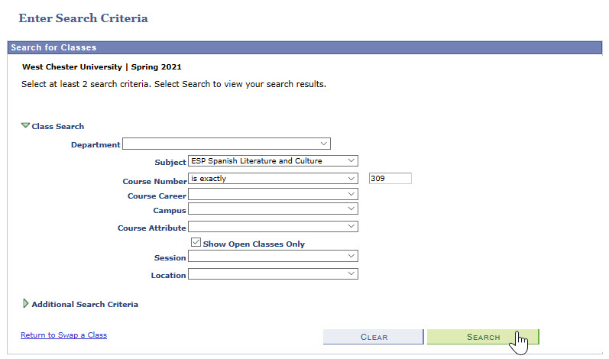
Task: Open the Campus dropdown
Action: pos(273,208)
